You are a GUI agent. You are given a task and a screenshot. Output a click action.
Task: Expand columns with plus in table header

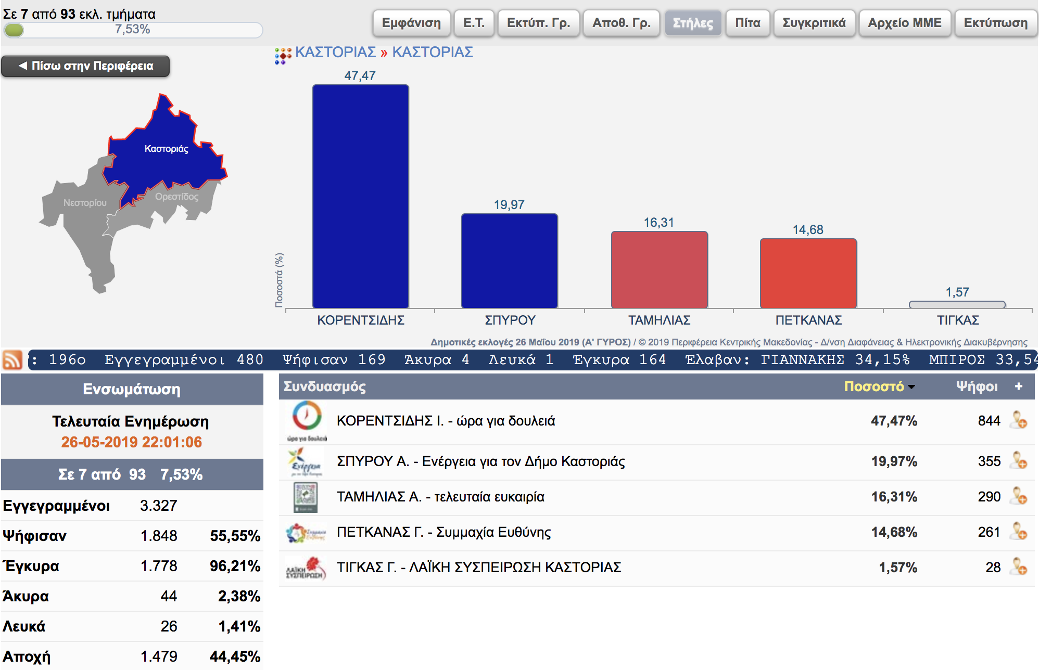[x=1018, y=386]
